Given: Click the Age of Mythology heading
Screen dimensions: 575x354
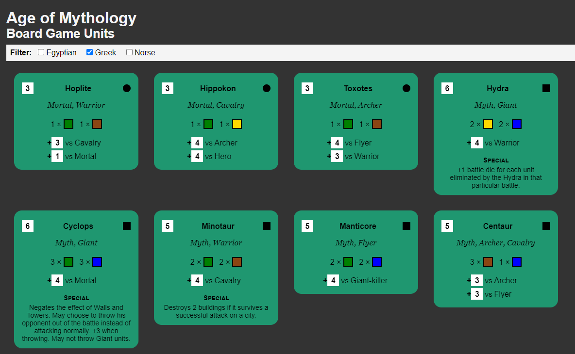Looking at the screenshot, I should (70, 18).
